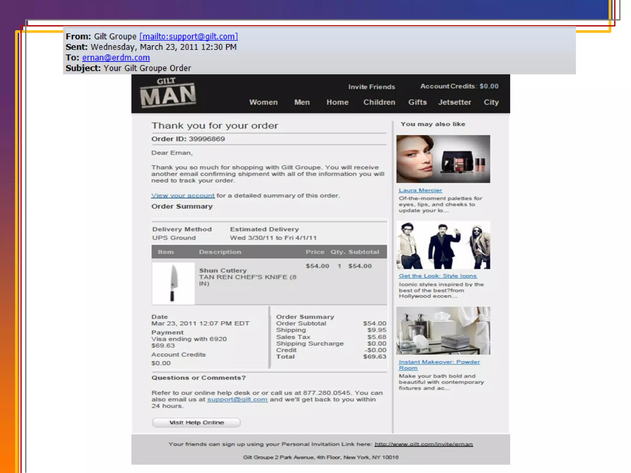Select Home in the navigation bar

[x=337, y=102]
